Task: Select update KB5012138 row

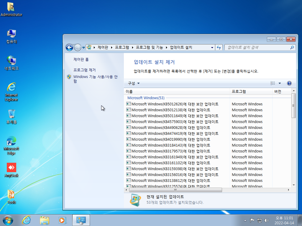Action: (x=207, y=110)
